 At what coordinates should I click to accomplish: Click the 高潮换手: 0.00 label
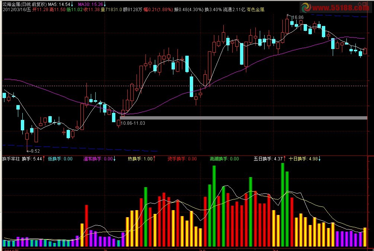pyautogui.click(x=224, y=159)
